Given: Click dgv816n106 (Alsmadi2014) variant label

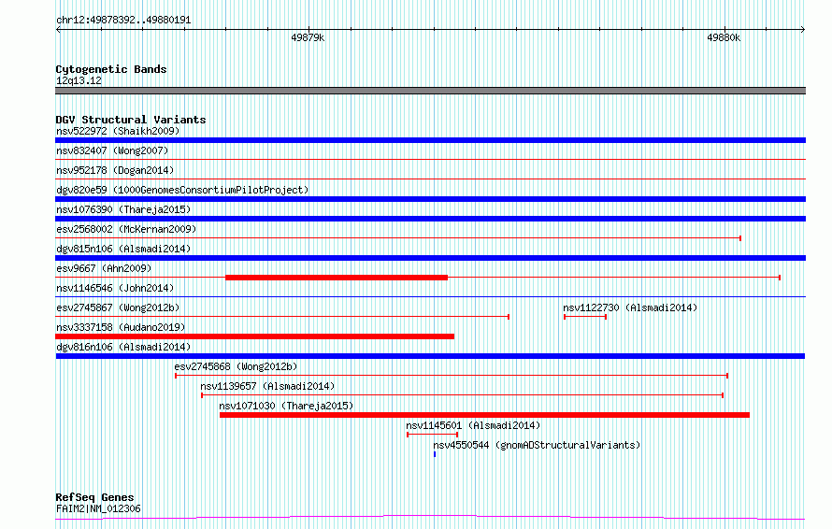Looking at the screenshot, I should (x=123, y=347).
